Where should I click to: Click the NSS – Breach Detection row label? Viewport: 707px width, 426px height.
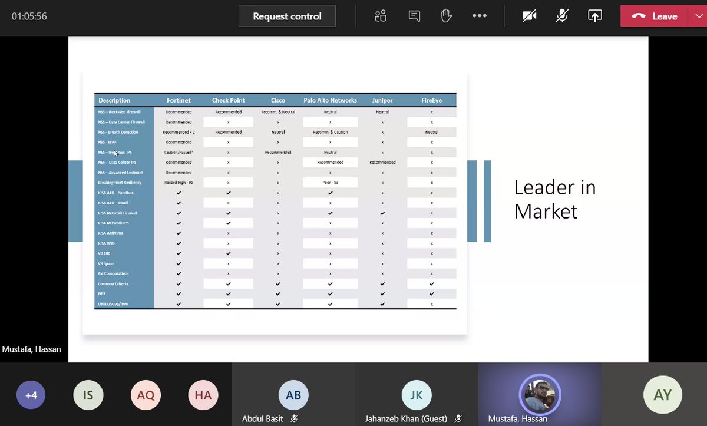click(x=119, y=132)
